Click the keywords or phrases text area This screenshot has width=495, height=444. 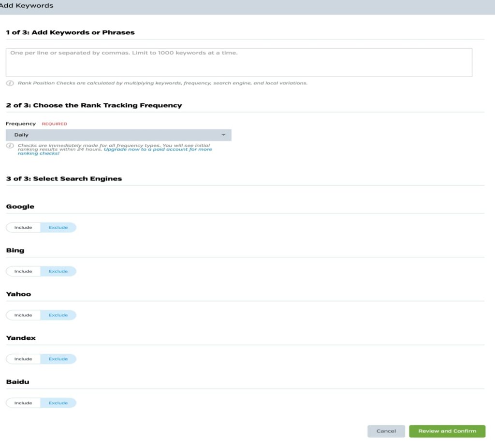[239, 62]
